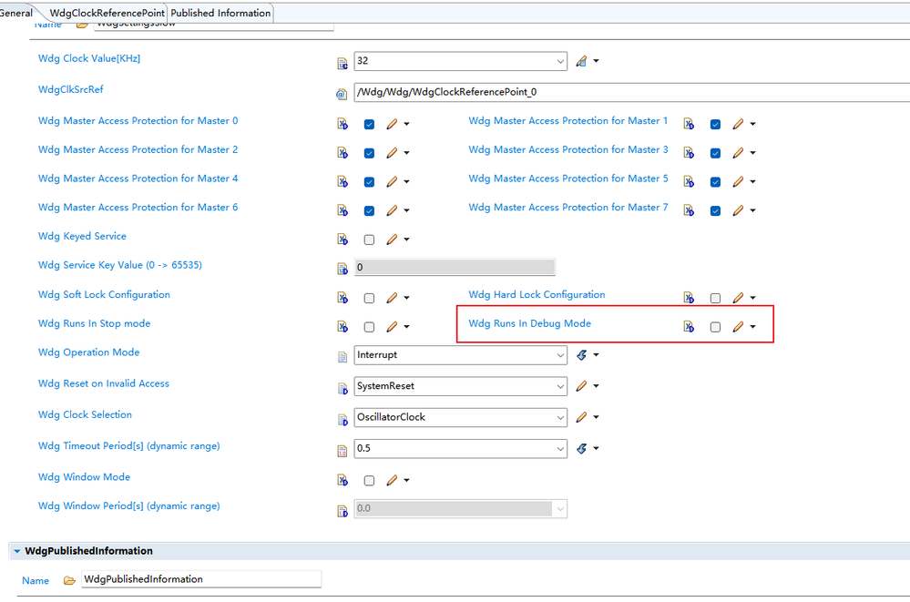The image size is (910, 602).
Task: Switch to the WdgClockReferencePoint tab
Action: point(107,13)
